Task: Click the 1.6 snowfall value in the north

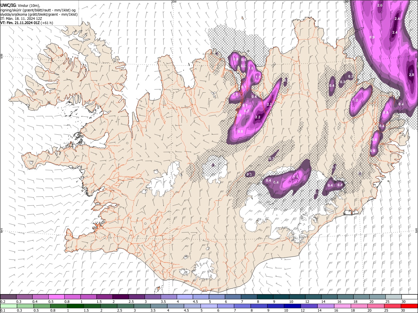Action: click(x=251, y=68)
